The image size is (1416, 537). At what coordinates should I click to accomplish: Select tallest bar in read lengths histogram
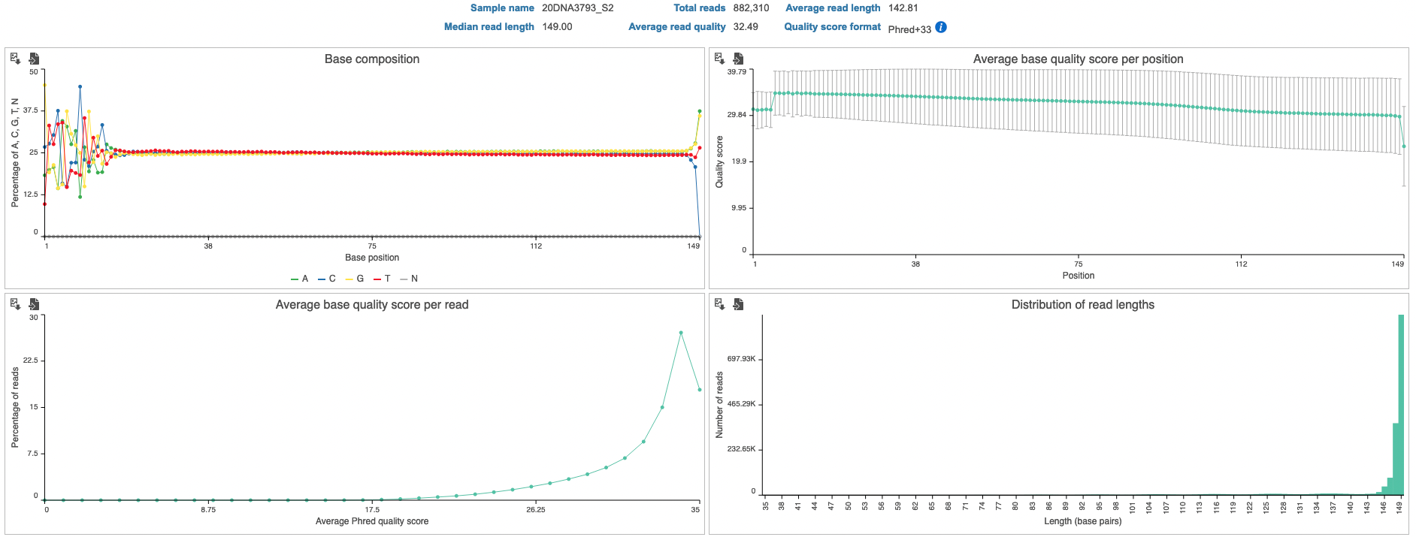pos(1401,406)
